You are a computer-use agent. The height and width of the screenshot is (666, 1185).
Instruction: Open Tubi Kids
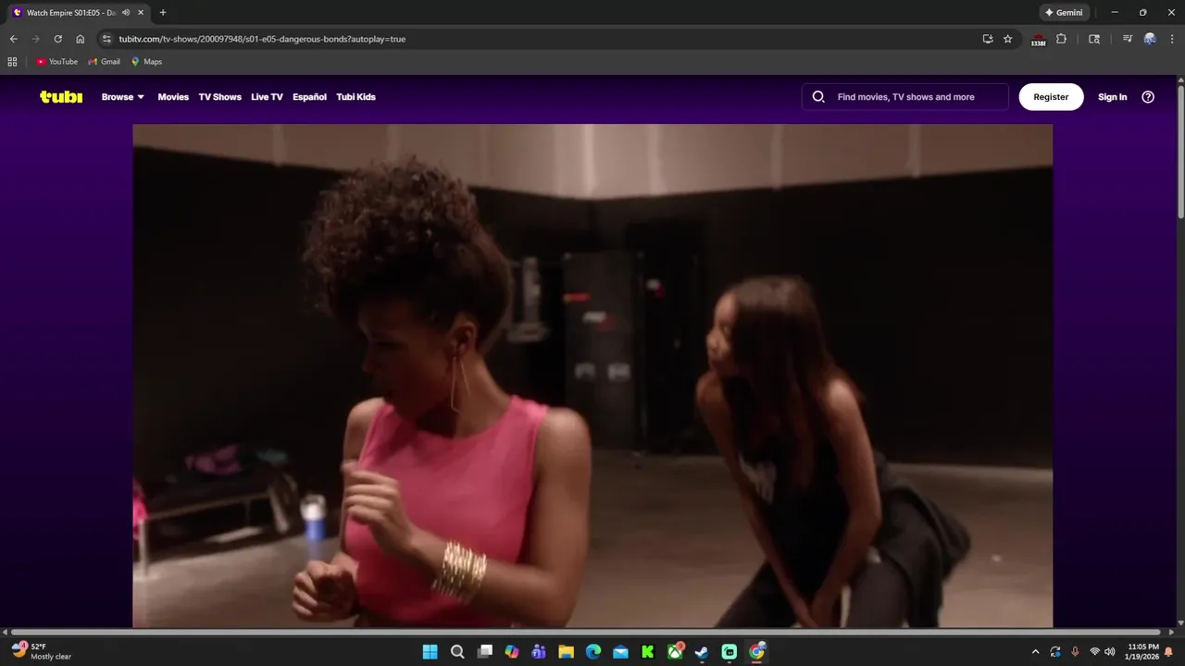click(x=355, y=97)
